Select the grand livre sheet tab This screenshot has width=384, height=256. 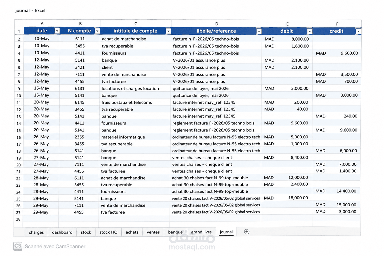201,232
